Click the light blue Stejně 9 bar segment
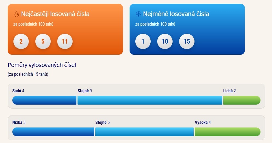Viewport: 272px width, 143px height. [150, 100]
